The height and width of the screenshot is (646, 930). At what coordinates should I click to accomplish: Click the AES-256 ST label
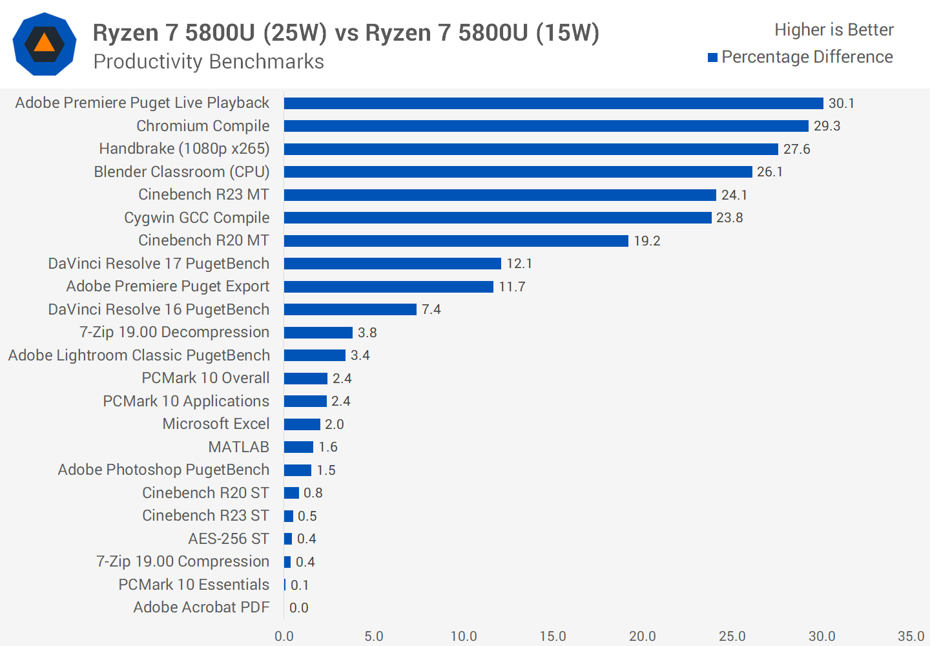tap(229, 539)
